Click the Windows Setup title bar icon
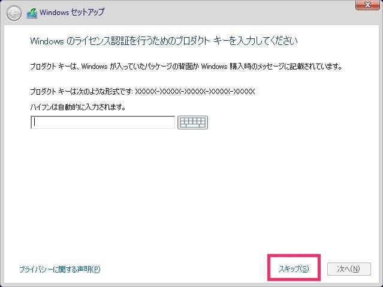The width and height of the screenshot is (383, 287). 32,13
